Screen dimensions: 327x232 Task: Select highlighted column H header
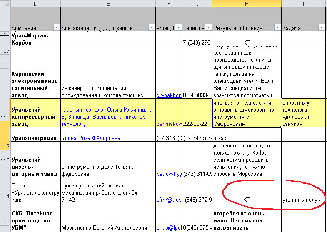[x=247, y=4]
